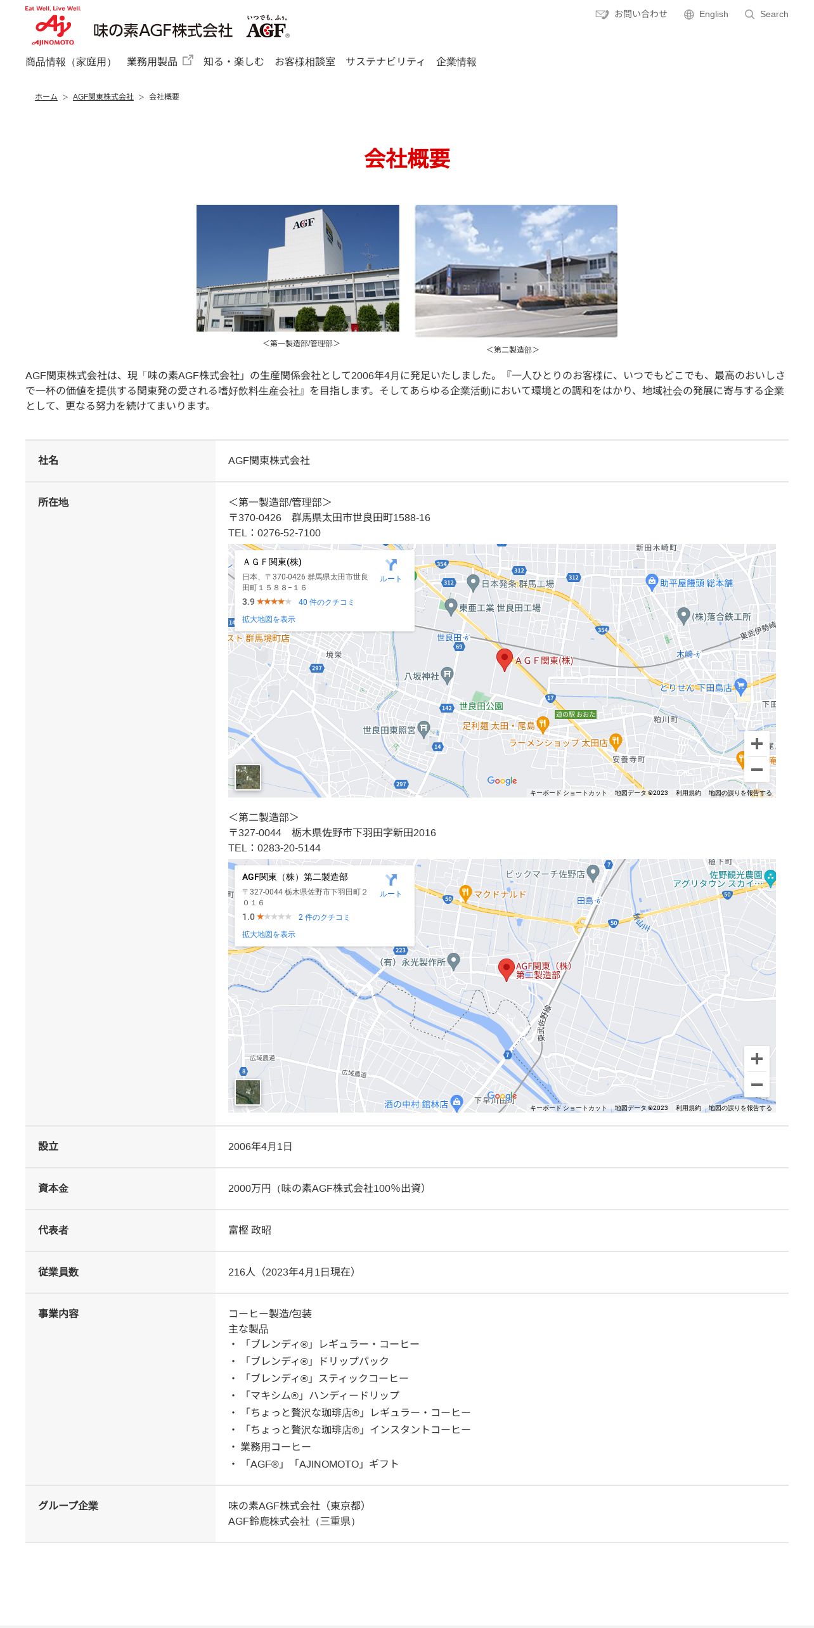Select phone number 0283-20-5144 text
Viewport: 814px width, 1628px height.
pyautogui.click(x=289, y=848)
